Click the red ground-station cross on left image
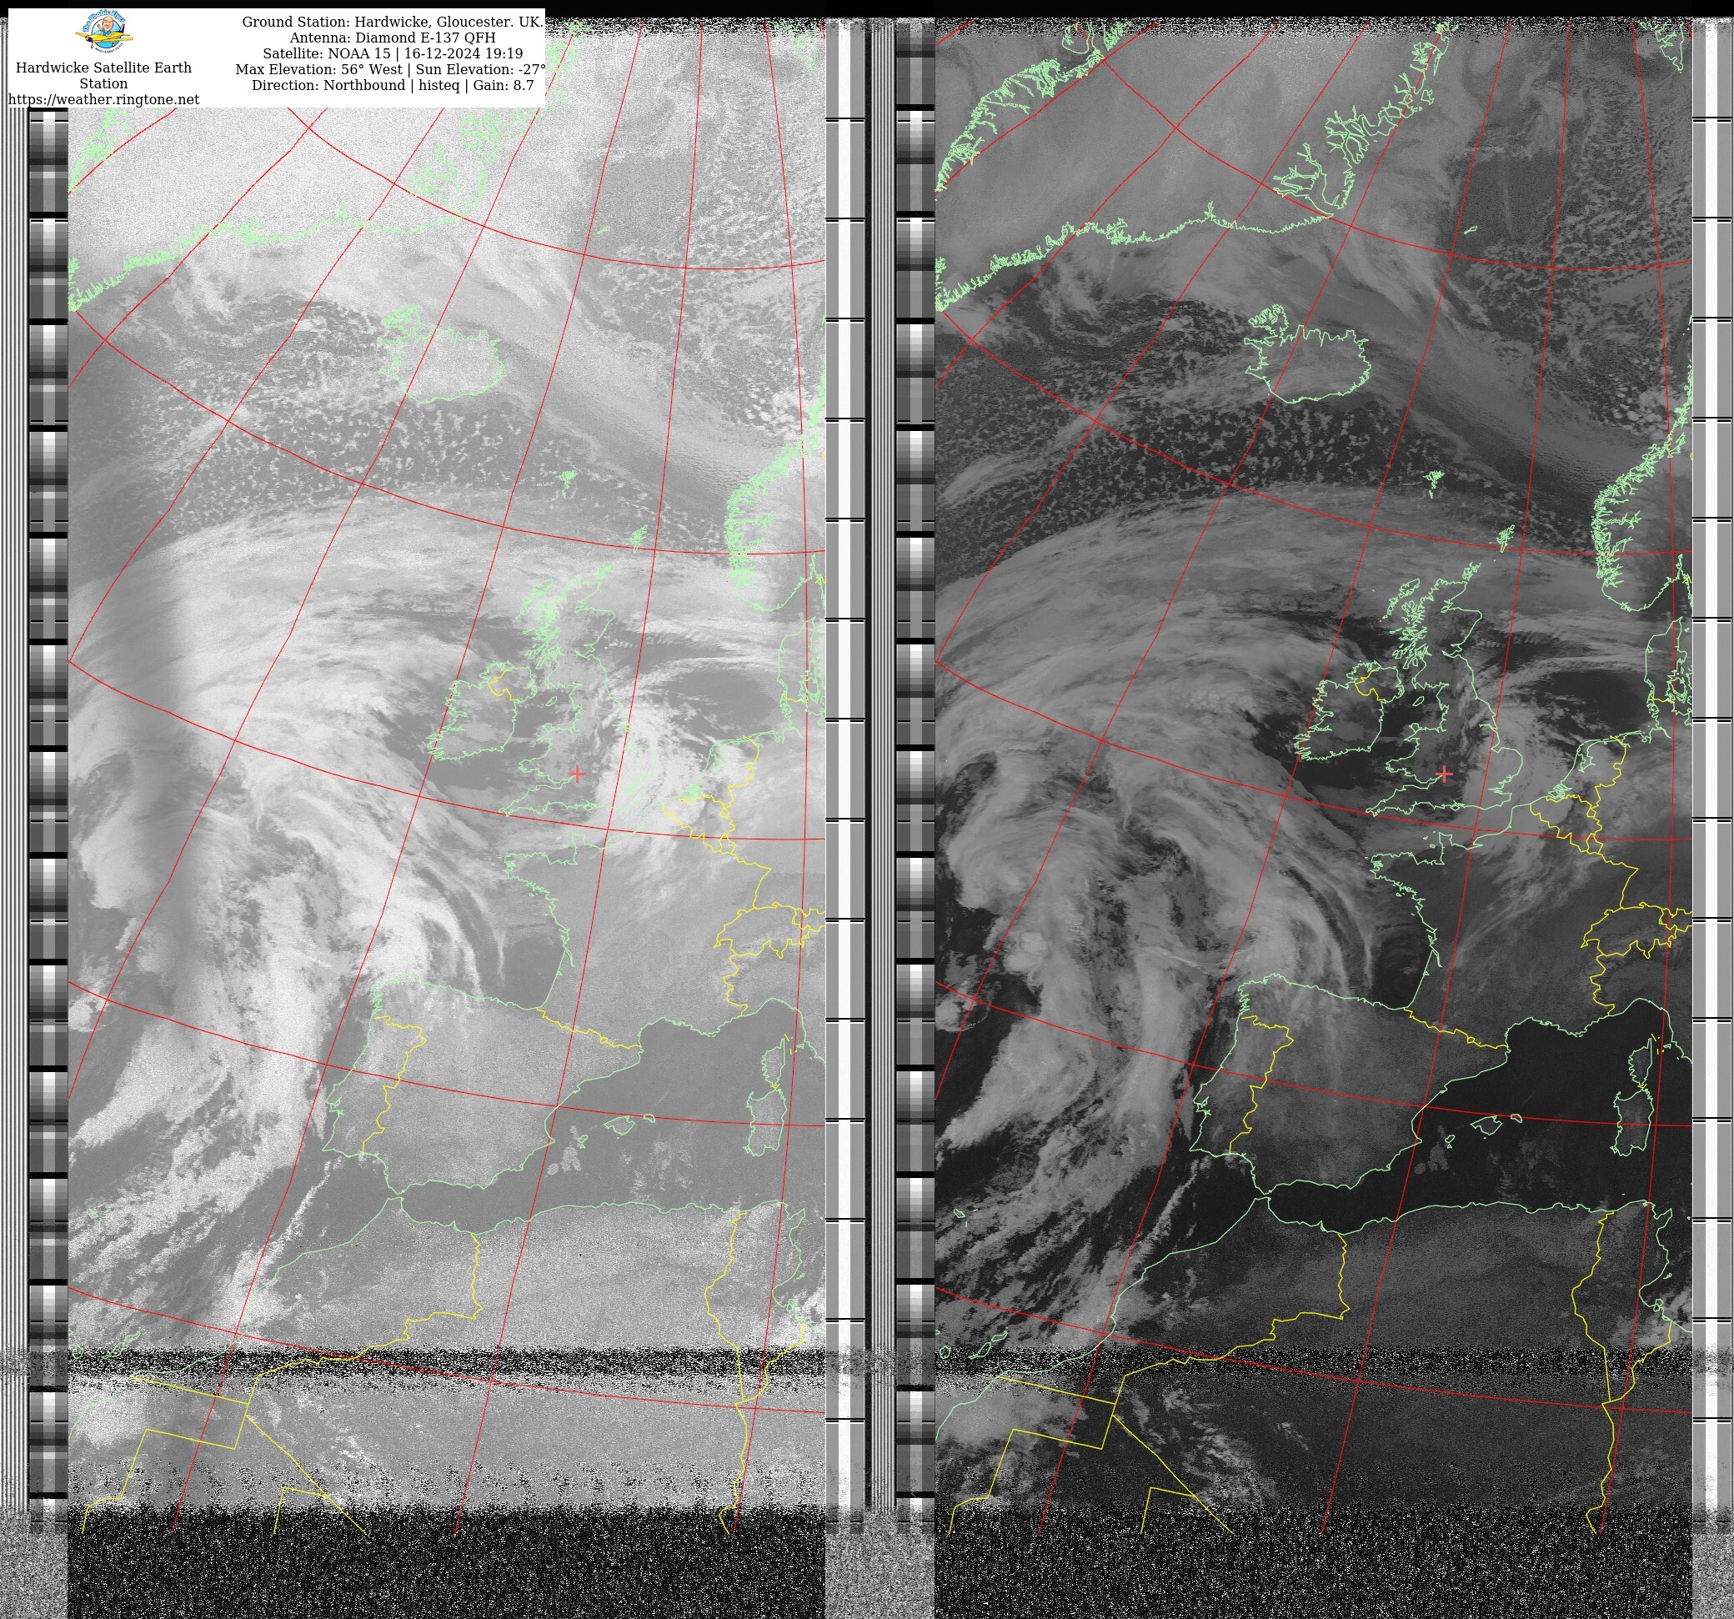Screen dimensions: 1734x1619 click(578, 774)
